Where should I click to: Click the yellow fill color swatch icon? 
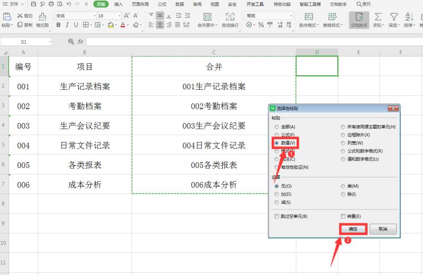click(111, 25)
